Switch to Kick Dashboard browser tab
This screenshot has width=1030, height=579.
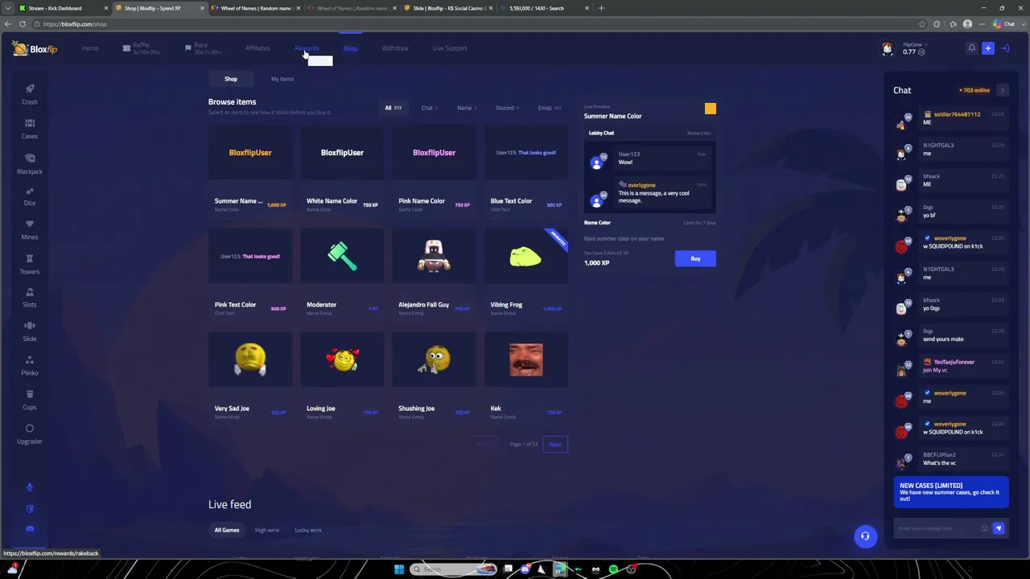pos(63,8)
